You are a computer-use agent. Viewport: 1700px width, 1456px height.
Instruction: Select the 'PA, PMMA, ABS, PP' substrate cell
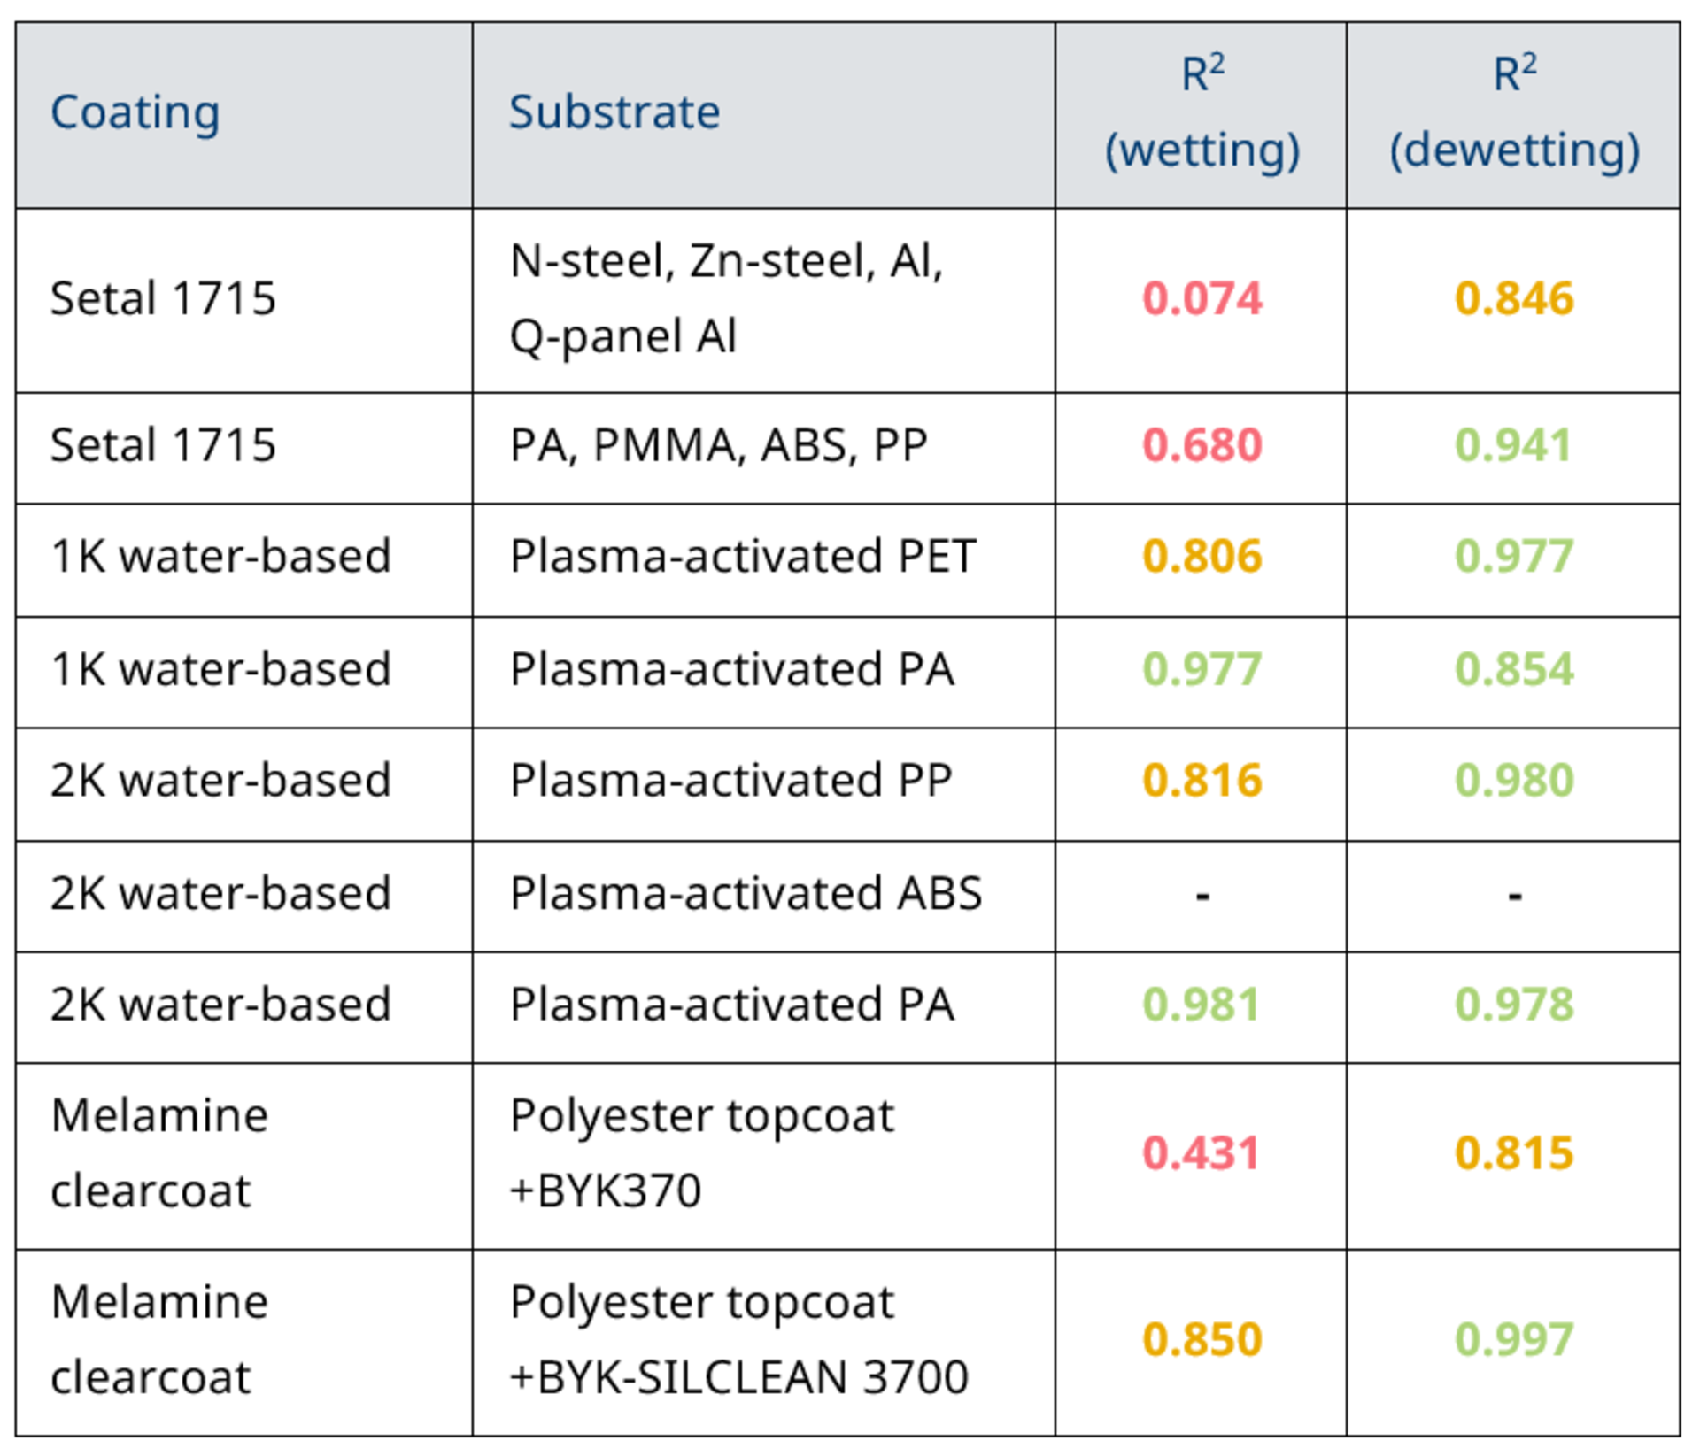(x=718, y=445)
